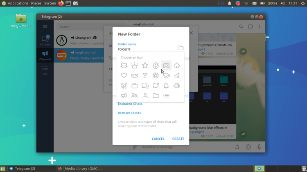The image size is (307, 172).
Task: Open the volume control in panel
Action: [x=283, y=3]
